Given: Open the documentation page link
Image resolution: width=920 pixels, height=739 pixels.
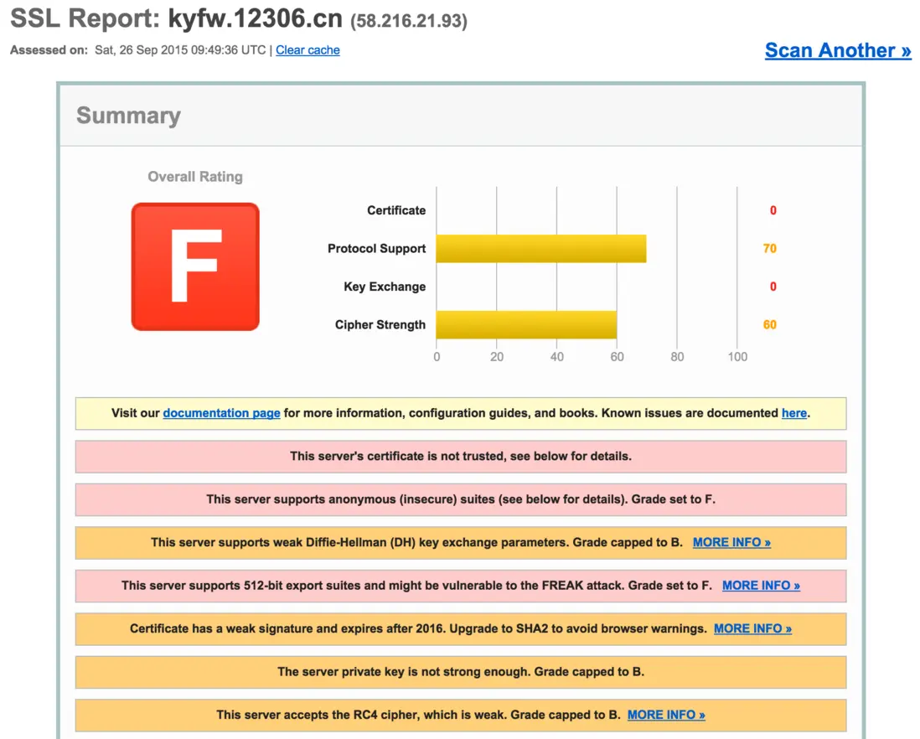Looking at the screenshot, I should 221,413.
